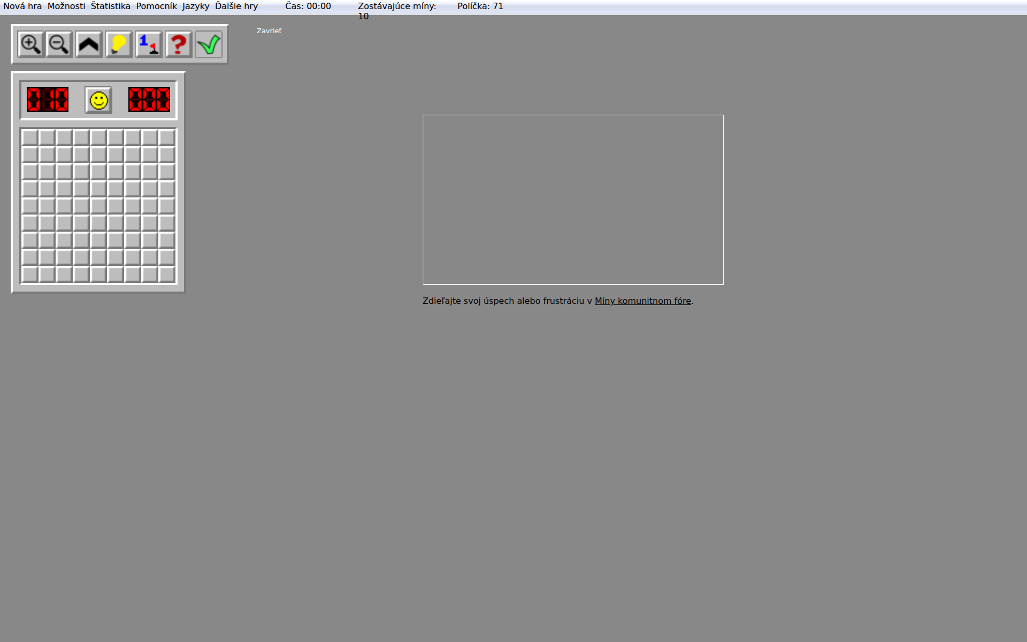Reveal the bottom-right cell of the minefield

click(167, 274)
